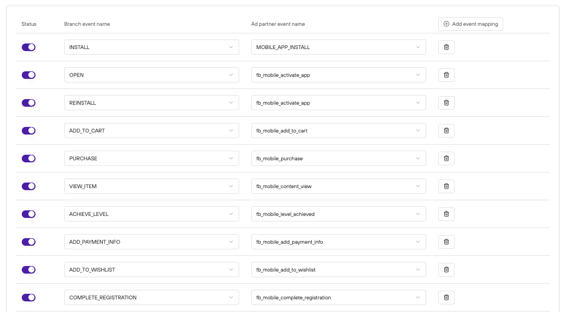
Task: Toggle the ACHIEVE_LEVEL mapping status
Action: 28,214
